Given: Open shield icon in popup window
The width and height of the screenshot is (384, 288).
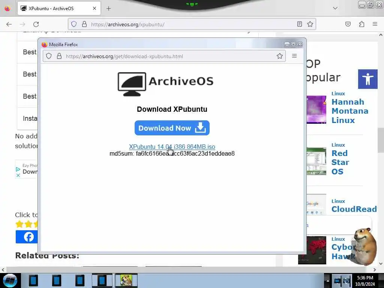Looking at the screenshot, I should (x=49, y=56).
